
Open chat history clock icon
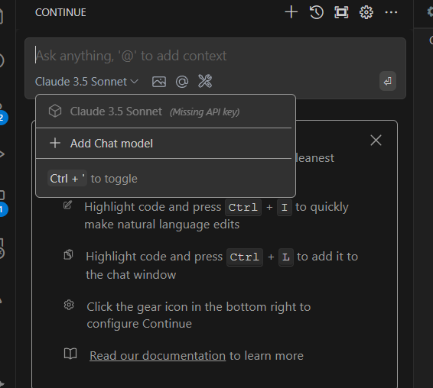point(317,12)
